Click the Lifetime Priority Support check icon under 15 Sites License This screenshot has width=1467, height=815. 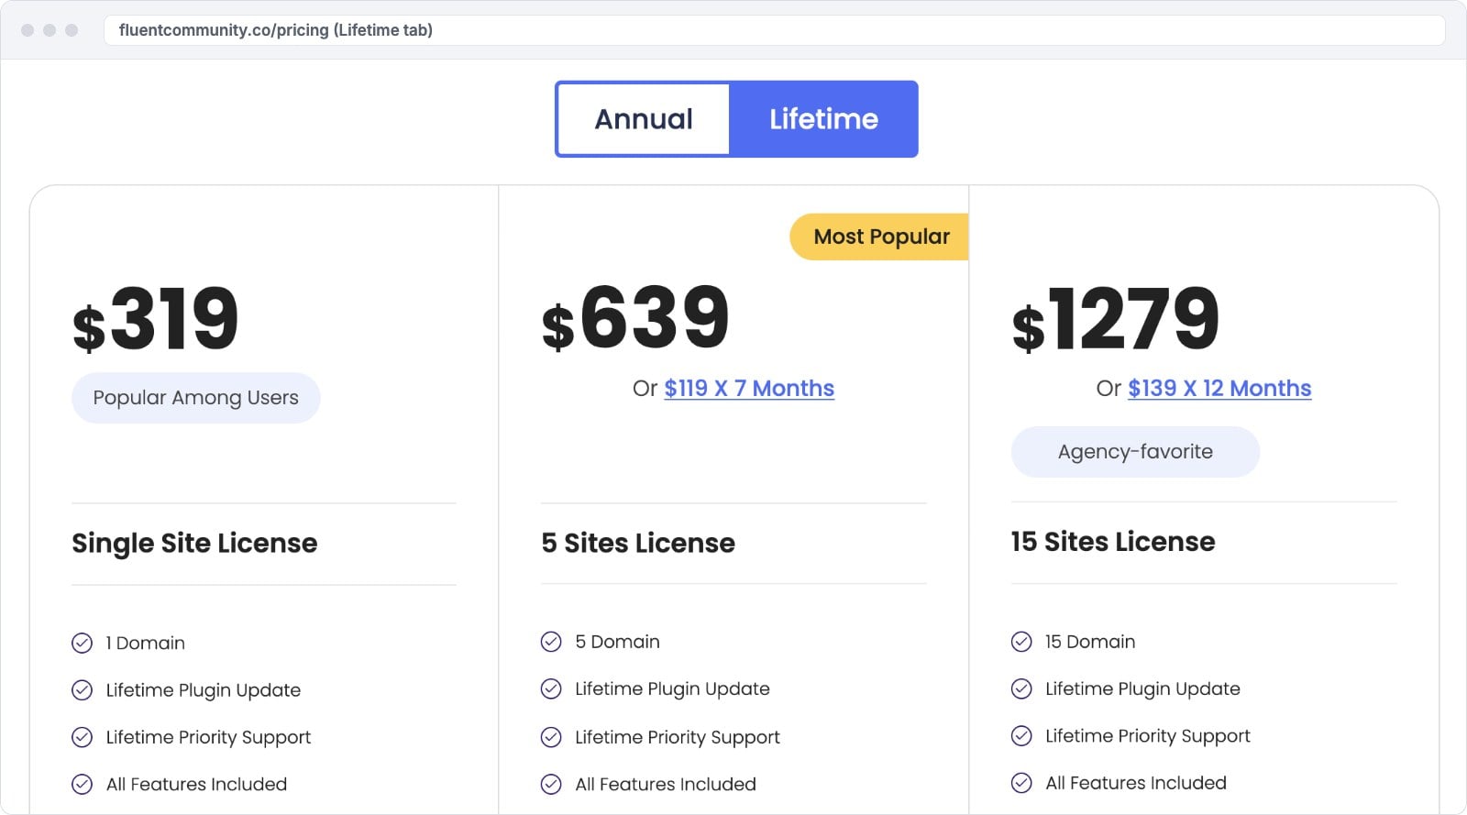pos(1021,735)
